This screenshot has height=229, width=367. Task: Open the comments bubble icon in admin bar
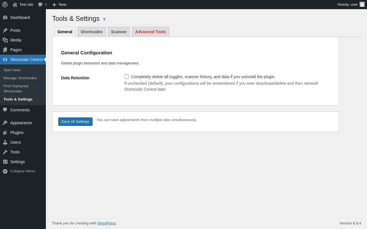[x=40, y=5]
